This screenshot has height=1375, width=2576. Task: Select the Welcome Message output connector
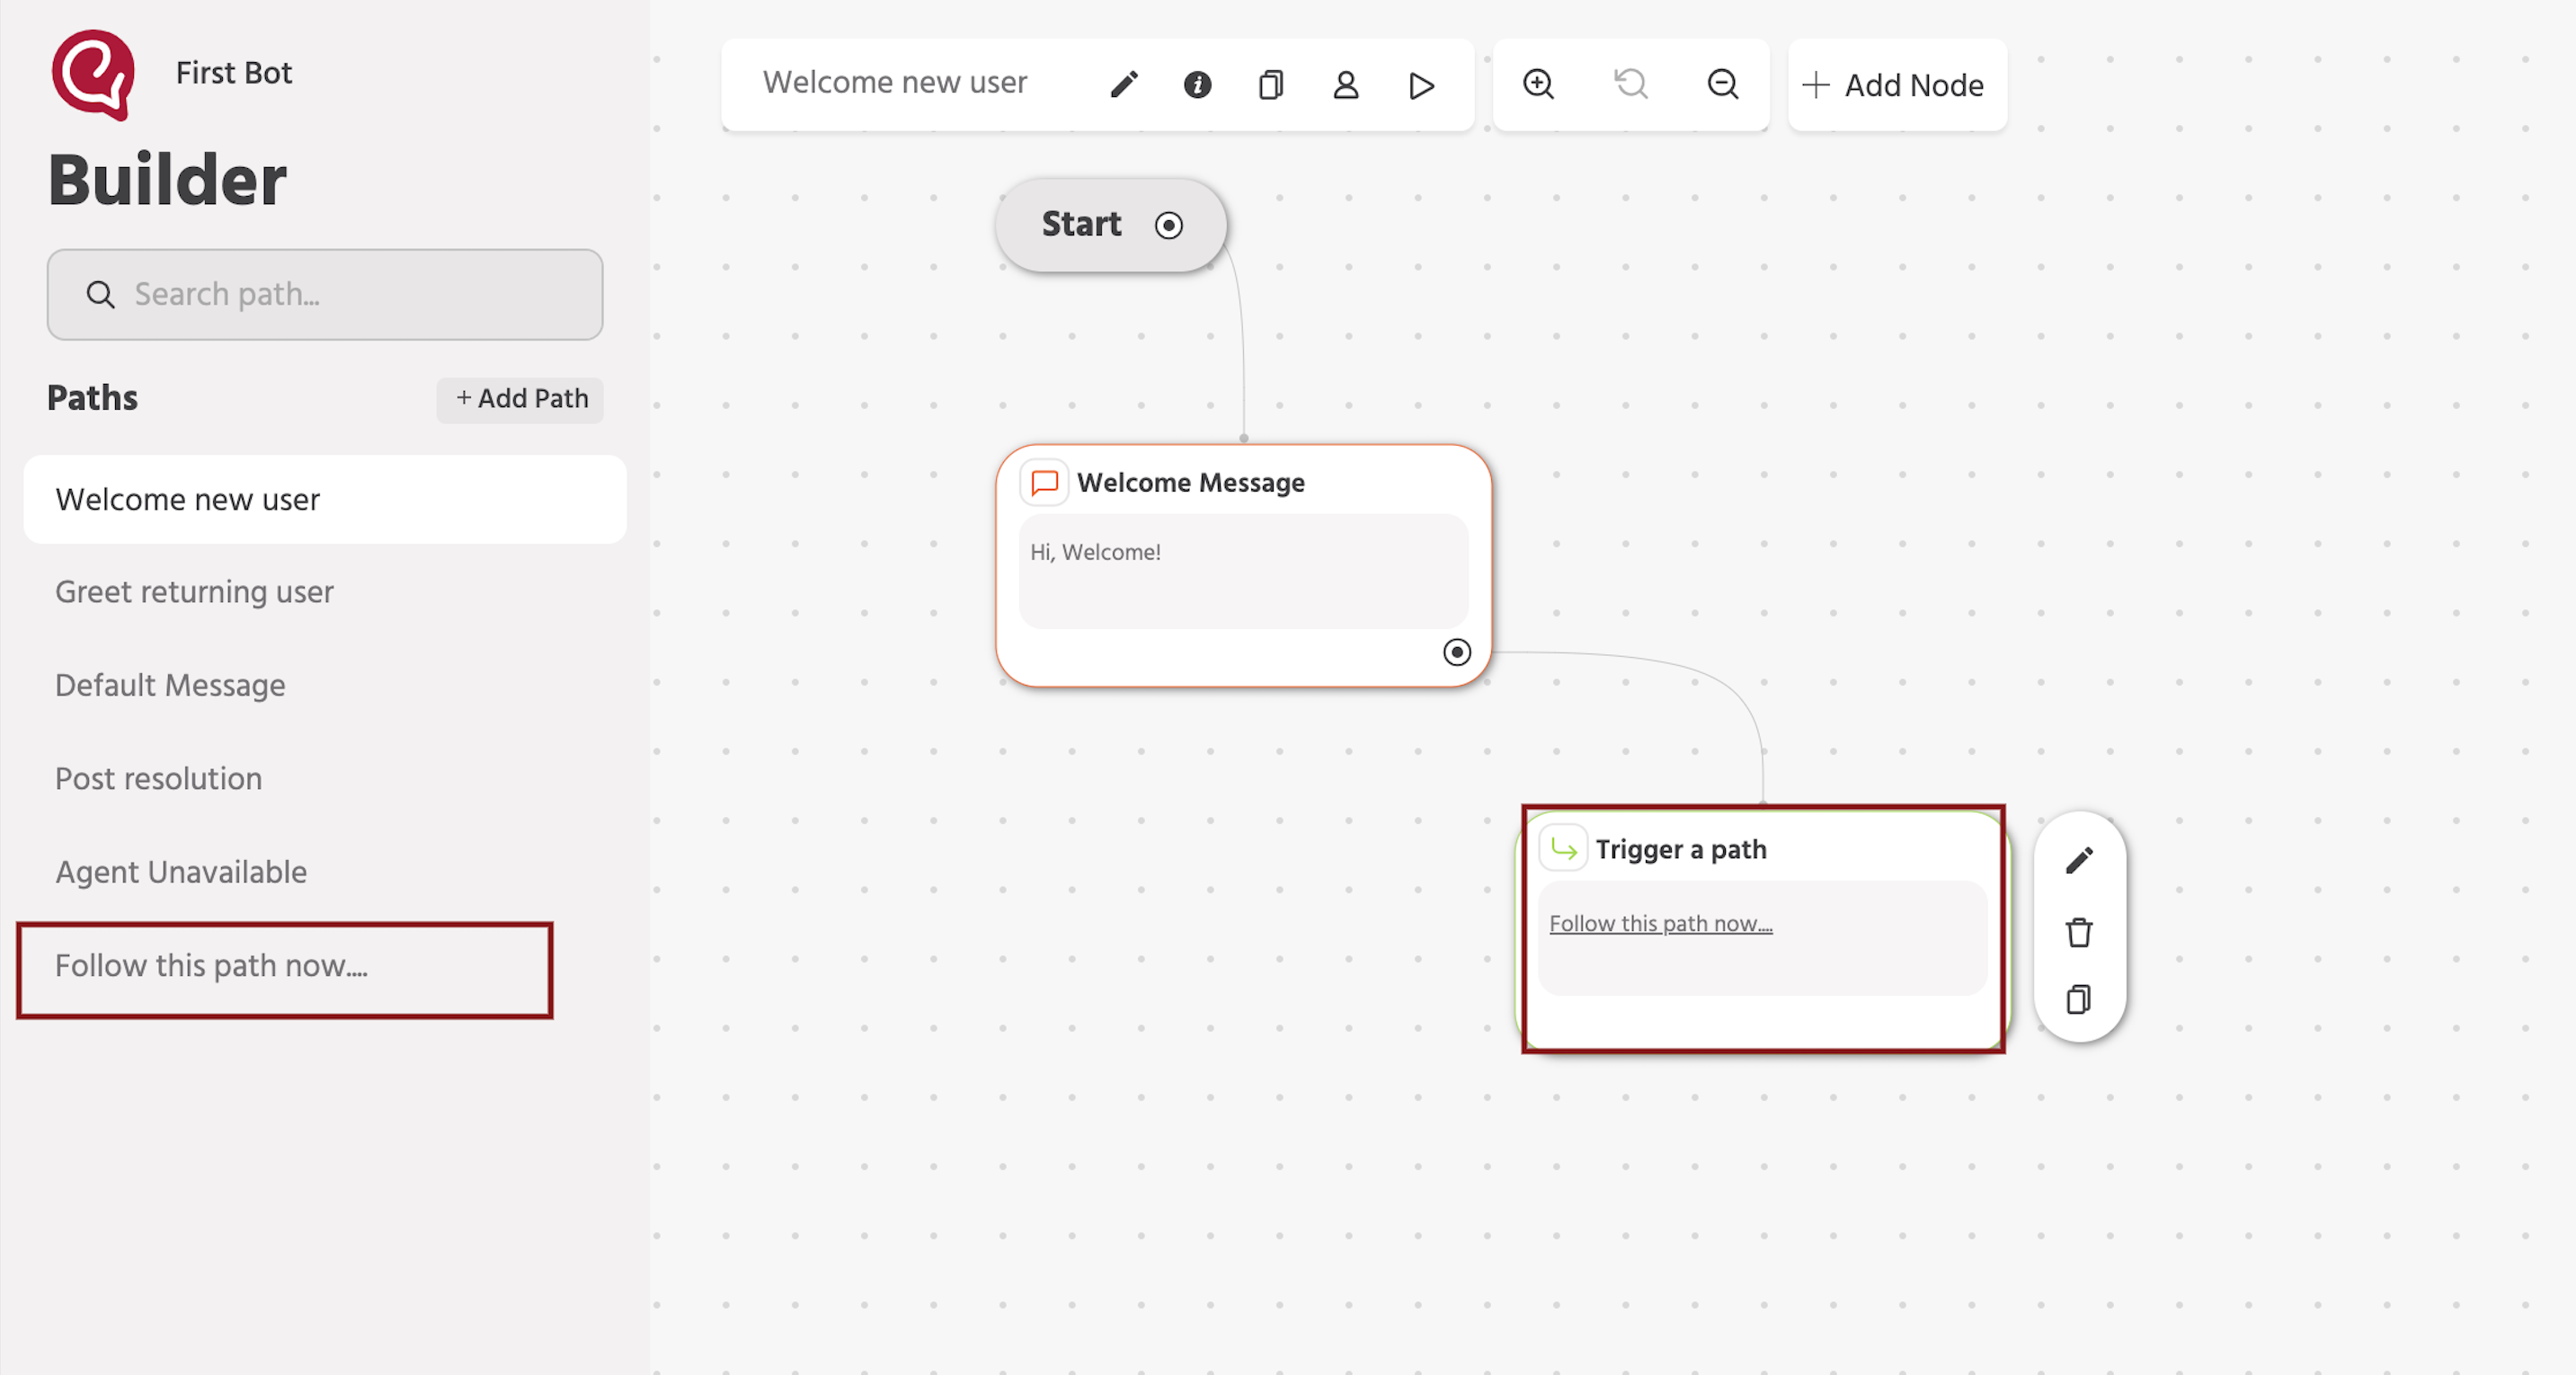tap(1457, 652)
